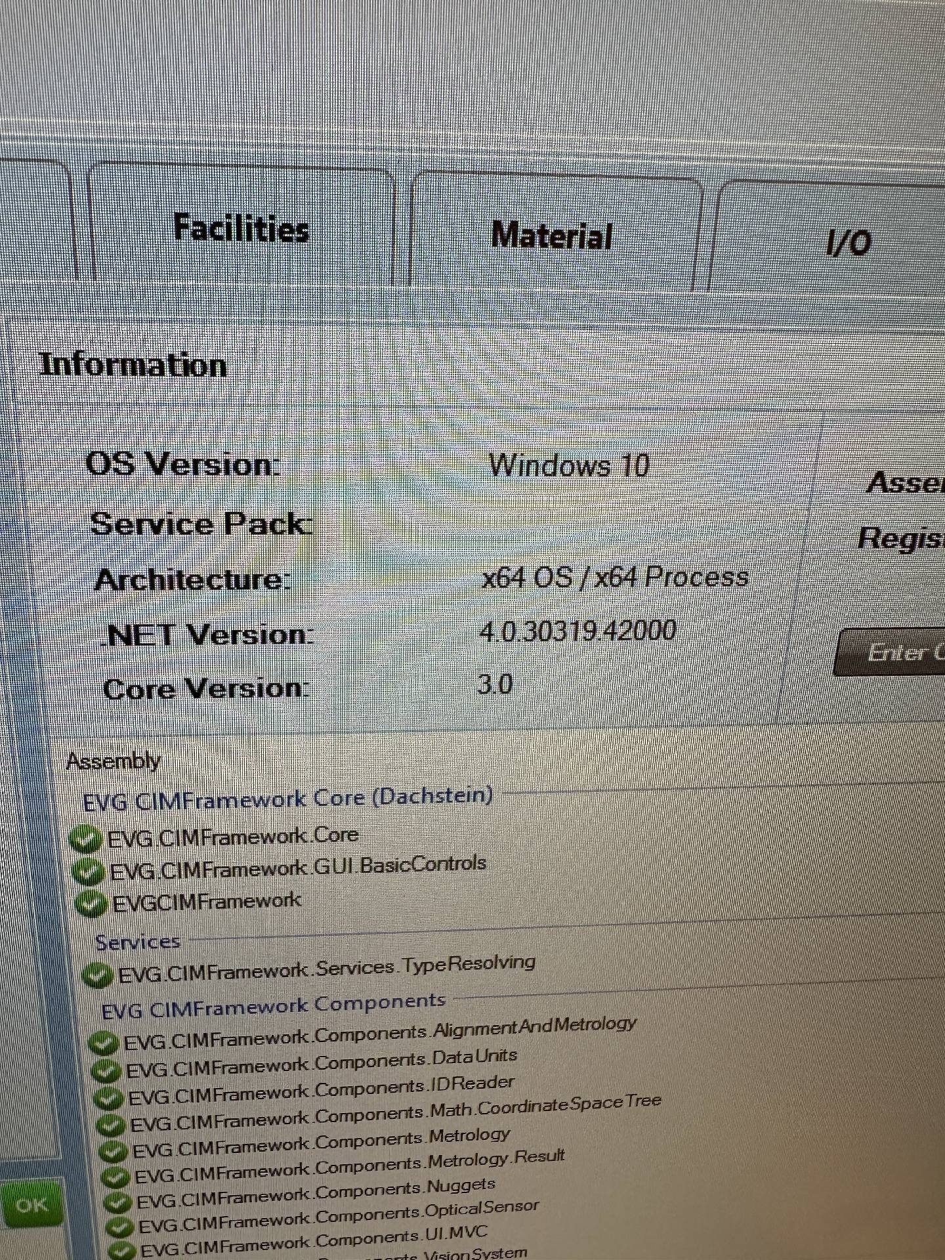This screenshot has height=1260, width=945.
Task: Click the '.NET Version:' label
Action: (208, 635)
